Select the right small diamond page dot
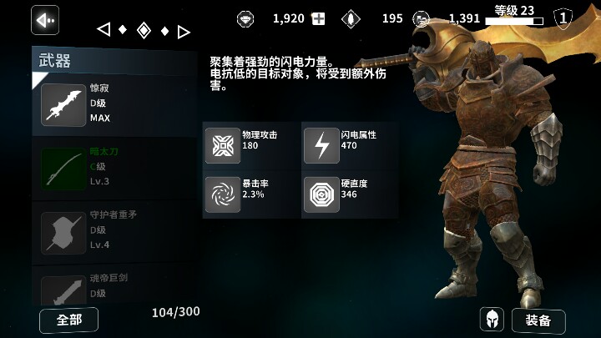The image size is (601, 338). [x=164, y=31]
